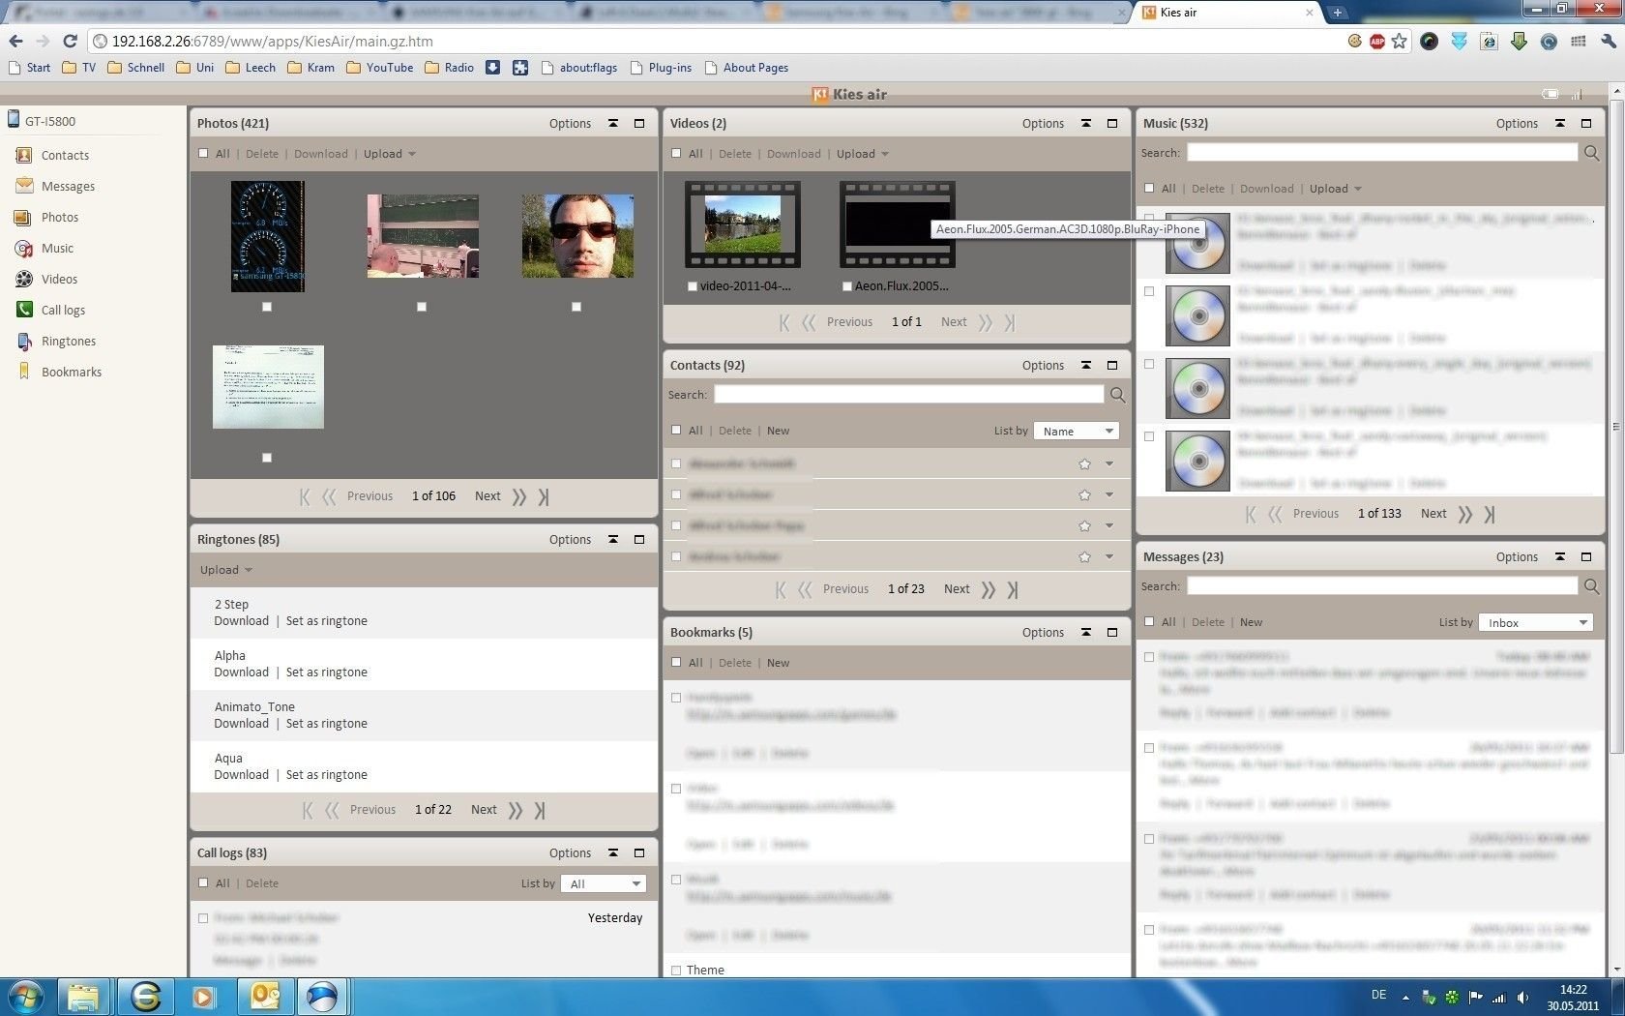The width and height of the screenshot is (1625, 1016).
Task: Open Options menu in Photos panel
Action: click(570, 123)
